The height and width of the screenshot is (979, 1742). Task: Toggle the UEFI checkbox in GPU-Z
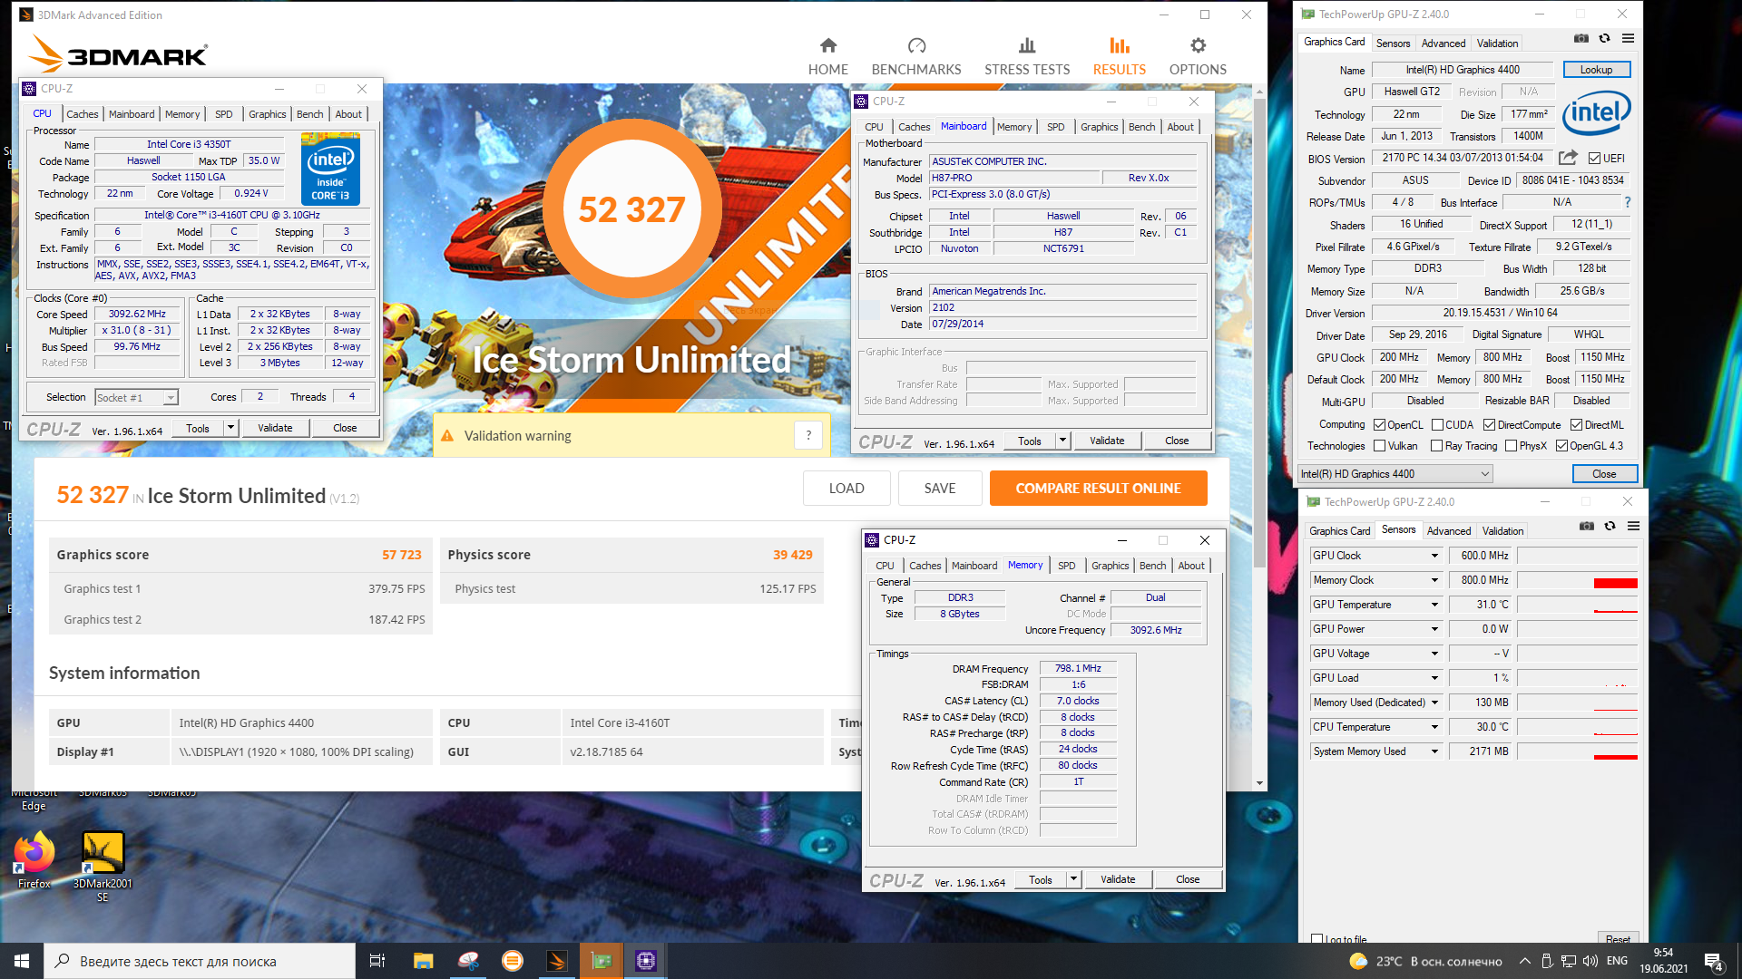point(1594,159)
